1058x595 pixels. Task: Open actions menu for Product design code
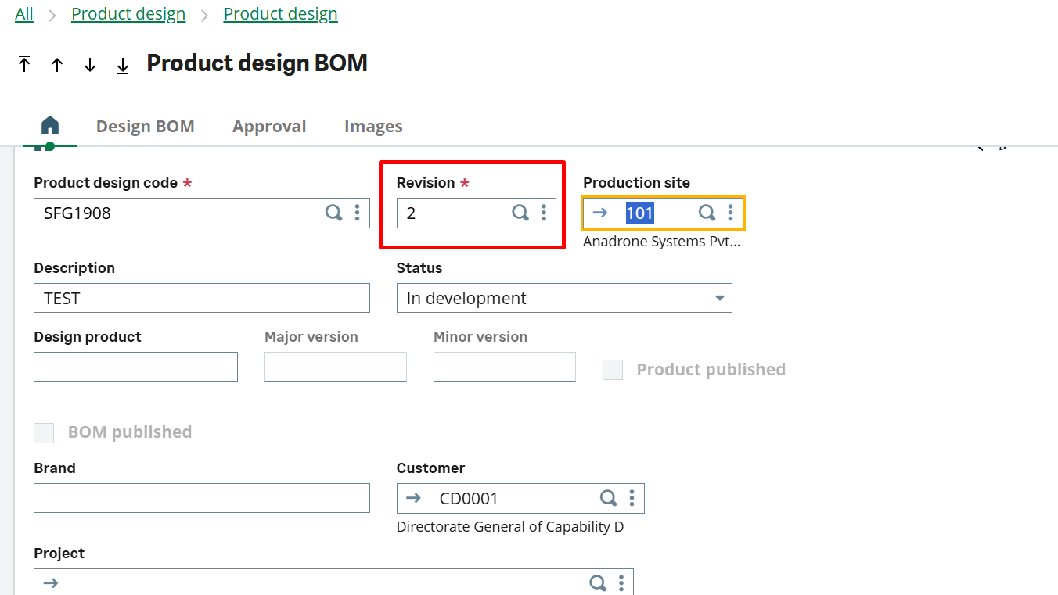pos(358,213)
